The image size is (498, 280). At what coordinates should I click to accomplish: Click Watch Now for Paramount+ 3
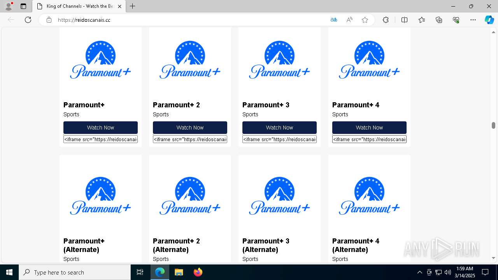279,128
